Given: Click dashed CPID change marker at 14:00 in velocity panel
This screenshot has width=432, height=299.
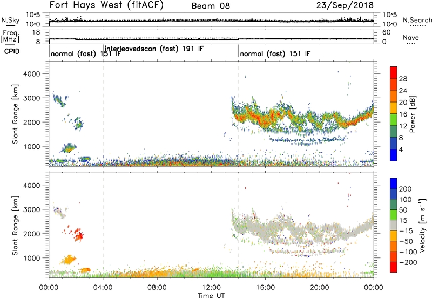Looking at the screenshot, I should [238, 226].
